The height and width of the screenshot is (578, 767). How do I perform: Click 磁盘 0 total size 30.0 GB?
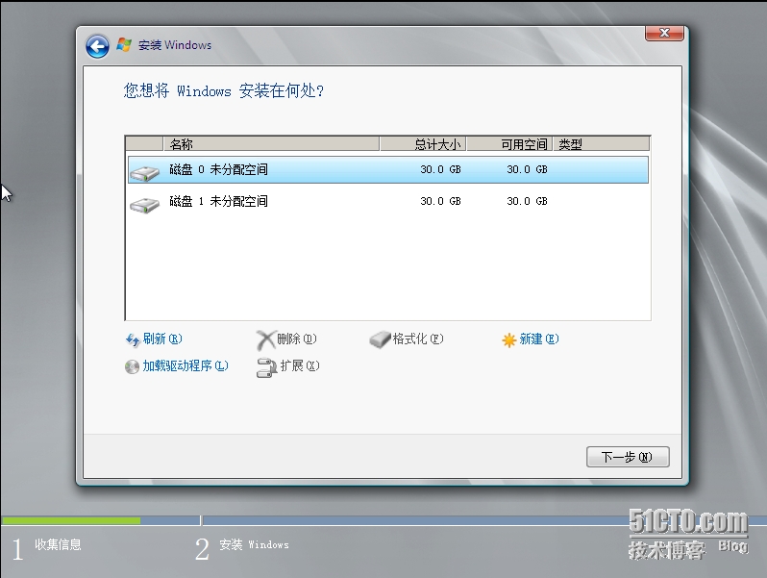coord(440,169)
